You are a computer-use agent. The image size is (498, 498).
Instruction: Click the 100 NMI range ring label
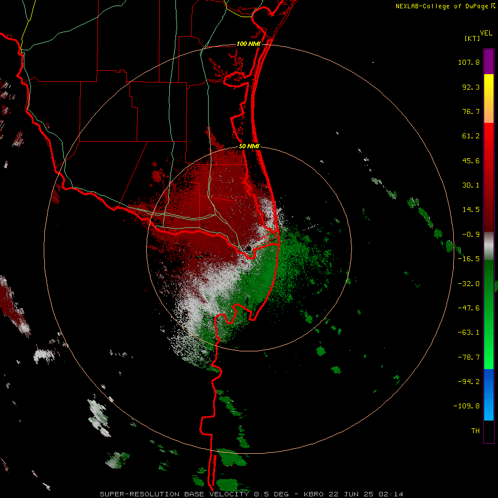248,44
